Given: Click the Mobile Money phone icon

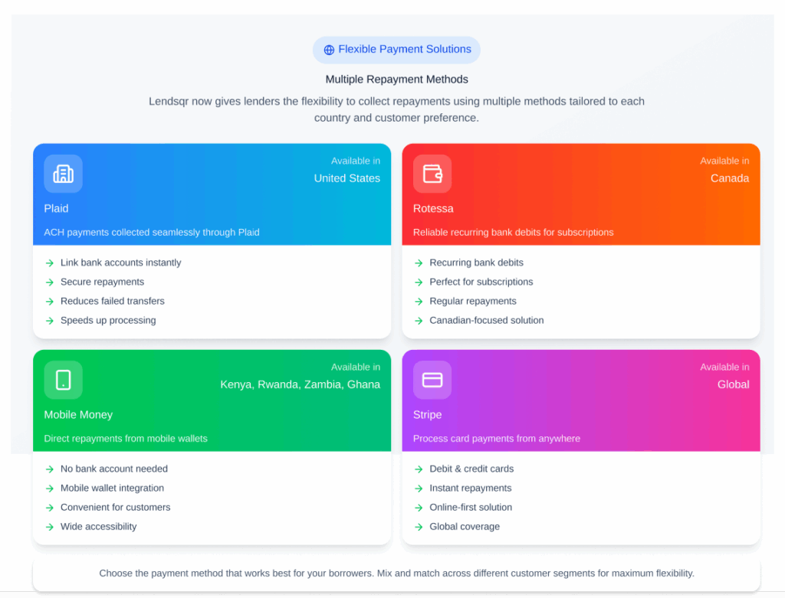Looking at the screenshot, I should coord(63,380).
